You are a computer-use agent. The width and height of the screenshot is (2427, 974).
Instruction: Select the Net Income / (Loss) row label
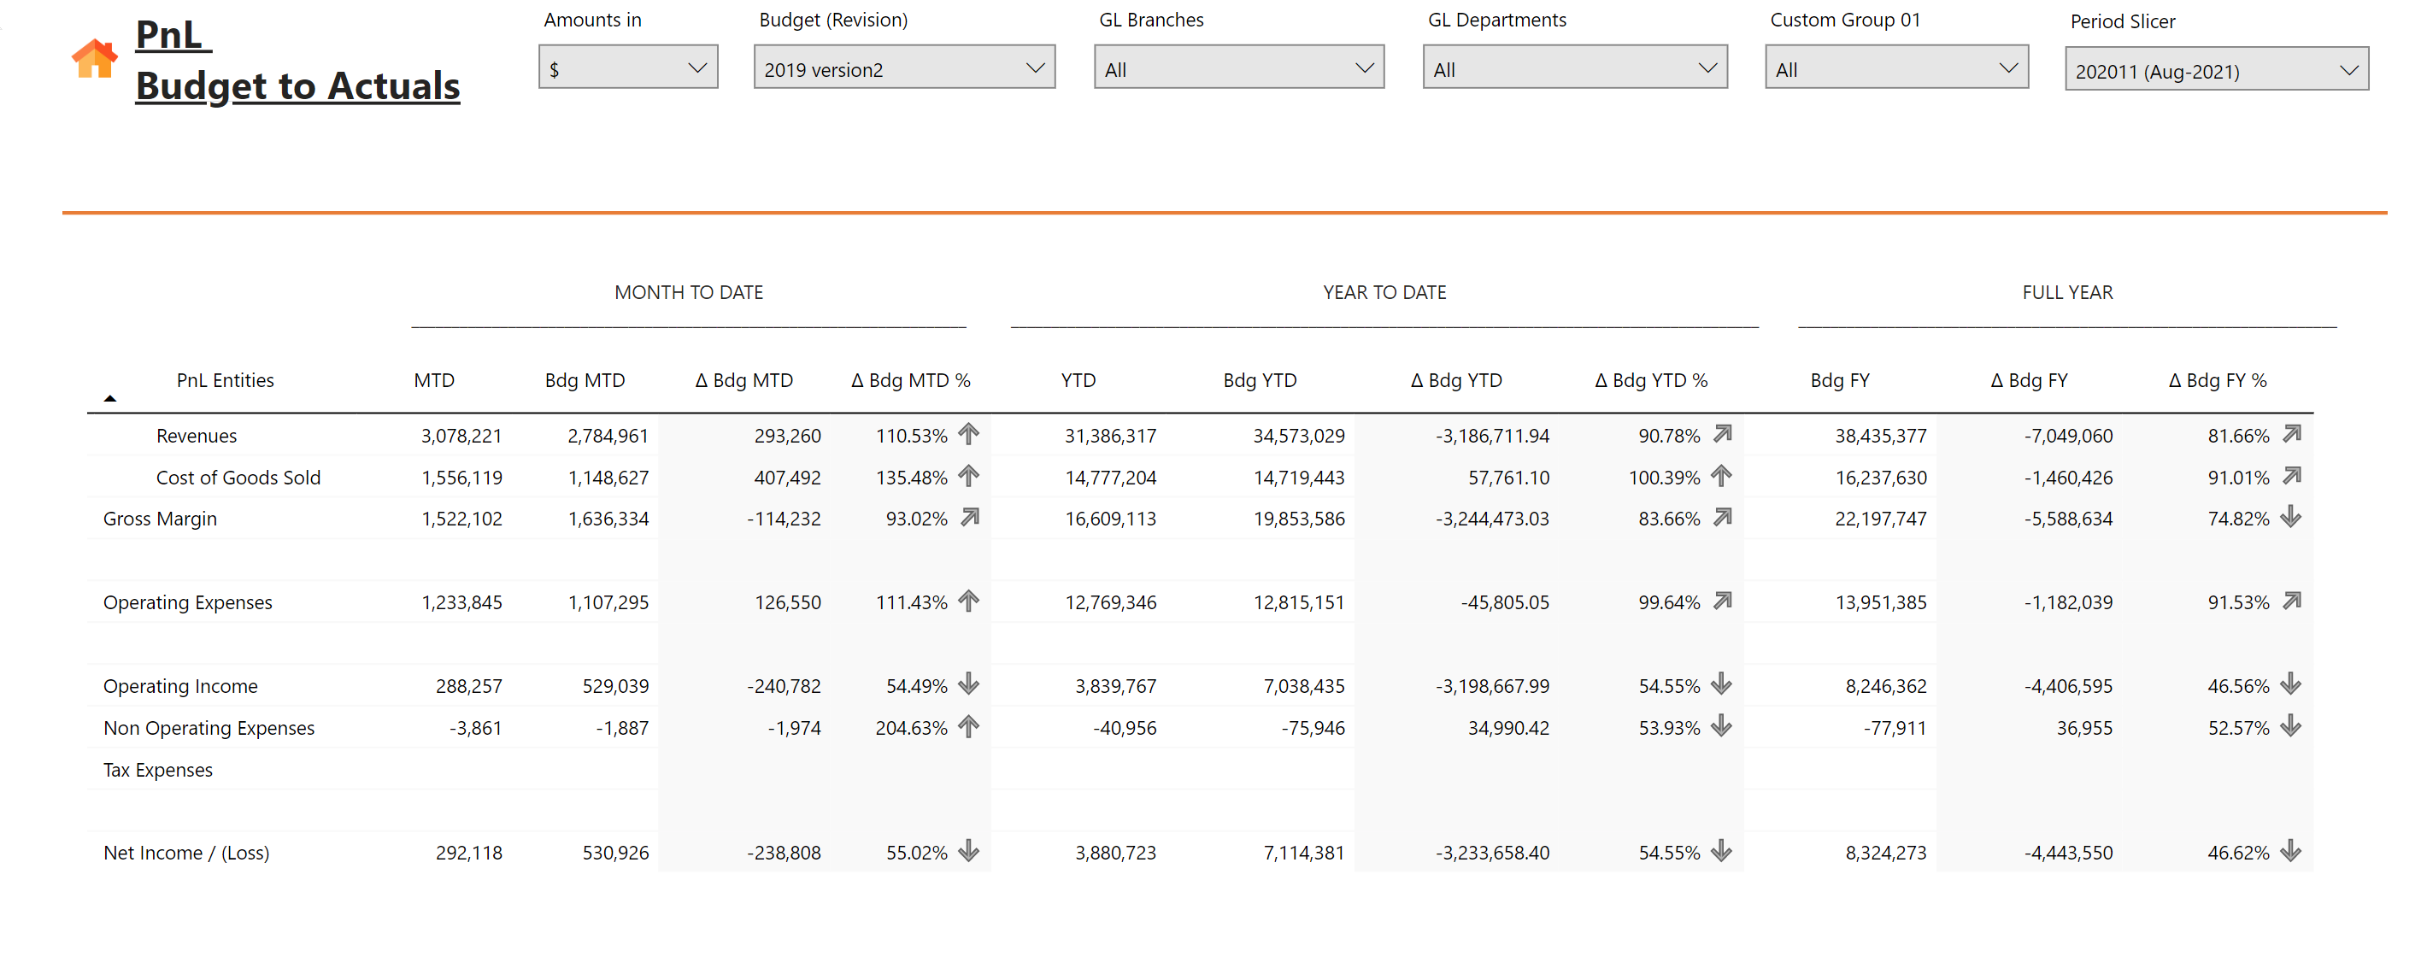pyautogui.click(x=185, y=853)
